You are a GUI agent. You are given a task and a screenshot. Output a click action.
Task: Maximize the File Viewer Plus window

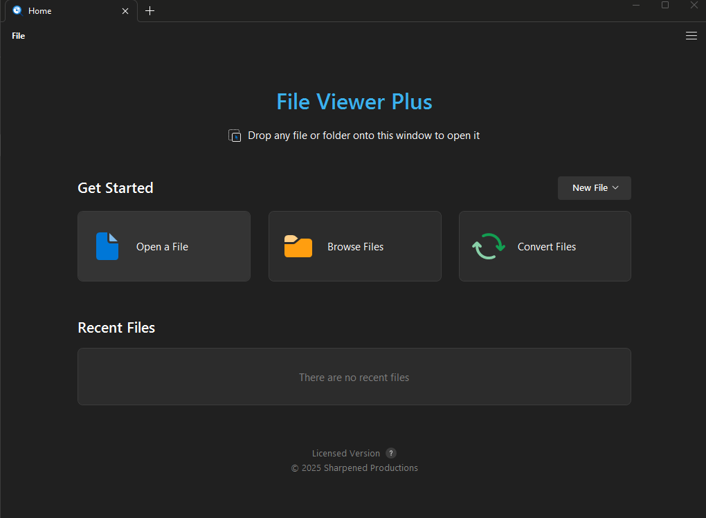pos(665,6)
